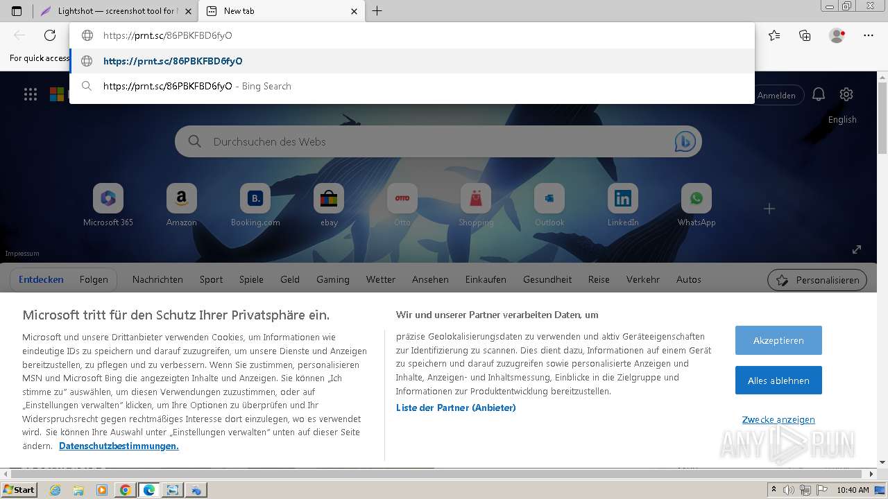Open the ebay shortcut tile

pos(329,205)
